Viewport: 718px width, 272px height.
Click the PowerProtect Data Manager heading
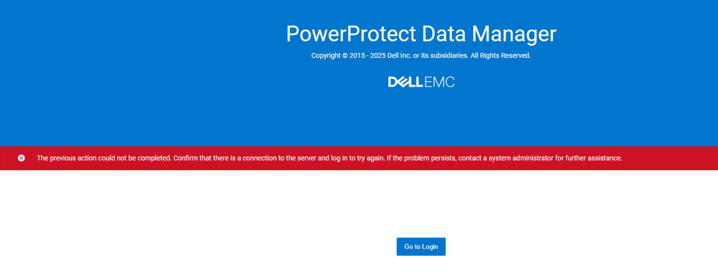point(421,34)
